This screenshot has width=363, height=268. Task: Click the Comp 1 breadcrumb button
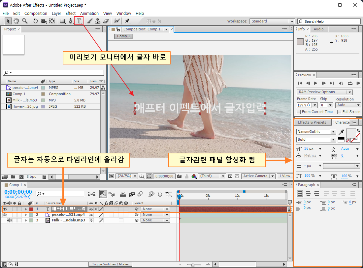coord(123,36)
